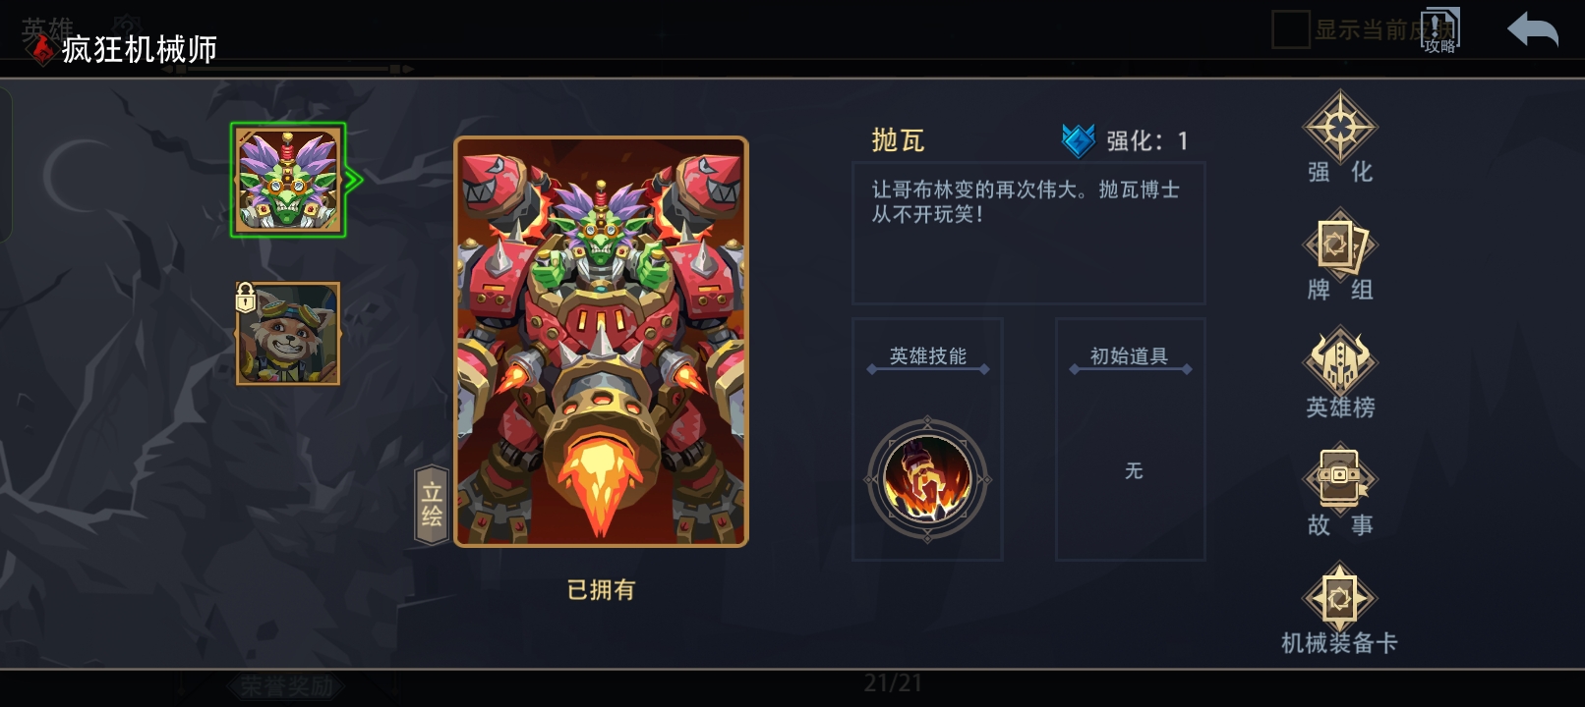This screenshot has width=1585, height=707.
Task: Open the 牌组 deck icon
Action: click(x=1339, y=245)
